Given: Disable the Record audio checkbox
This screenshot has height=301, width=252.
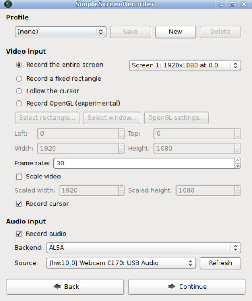Looking at the screenshot, I should pyautogui.click(x=19, y=234).
